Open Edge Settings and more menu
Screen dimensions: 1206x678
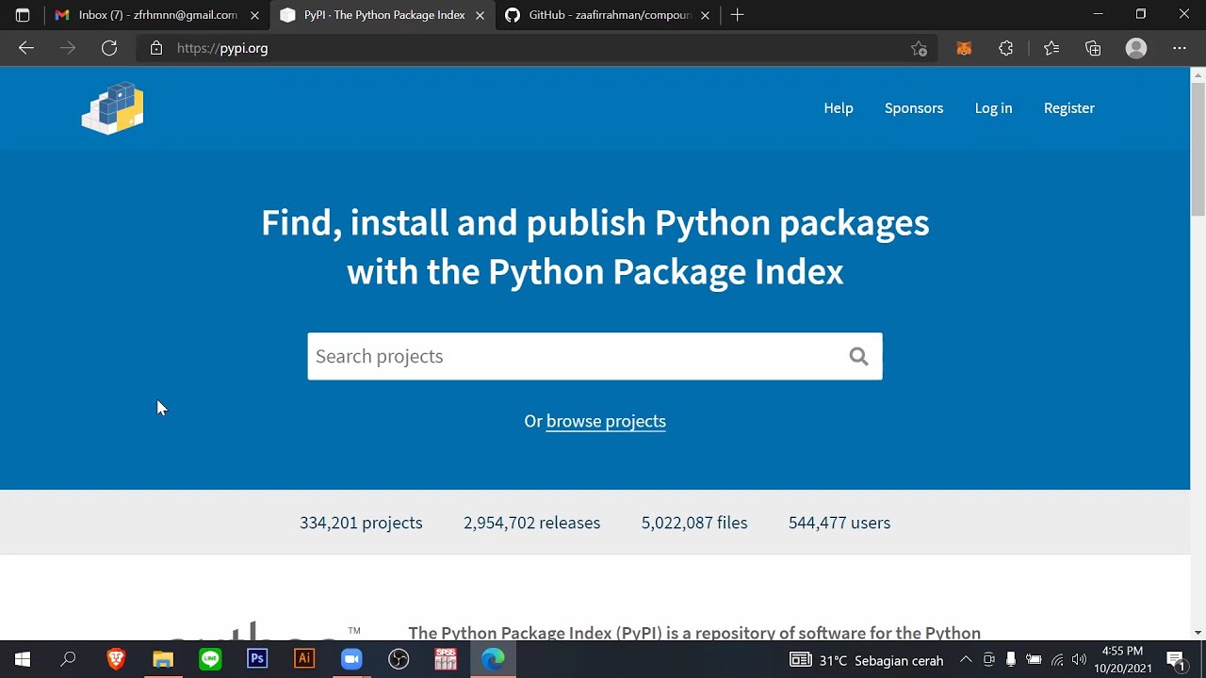tap(1180, 48)
